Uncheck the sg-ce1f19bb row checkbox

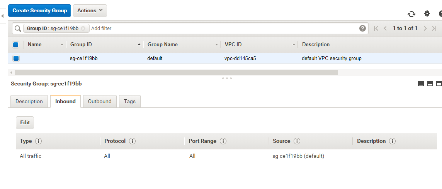pyautogui.click(x=16, y=59)
